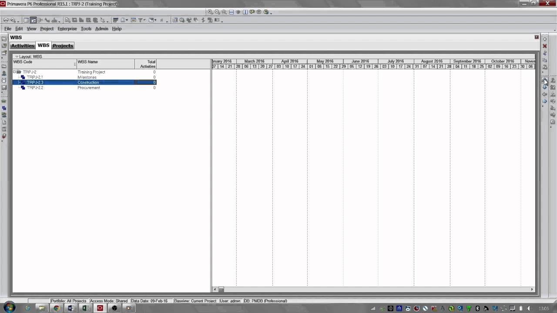This screenshot has width=557, height=313.
Task: Click the Print Preview icon in the toolbar
Action: [13, 20]
